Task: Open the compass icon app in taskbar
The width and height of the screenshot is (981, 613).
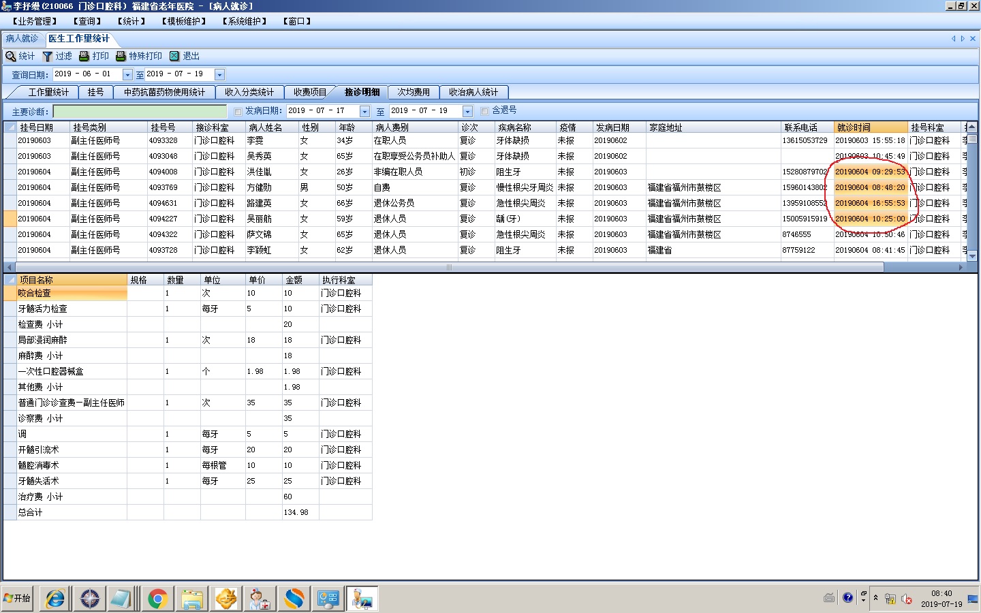Action: (89, 599)
